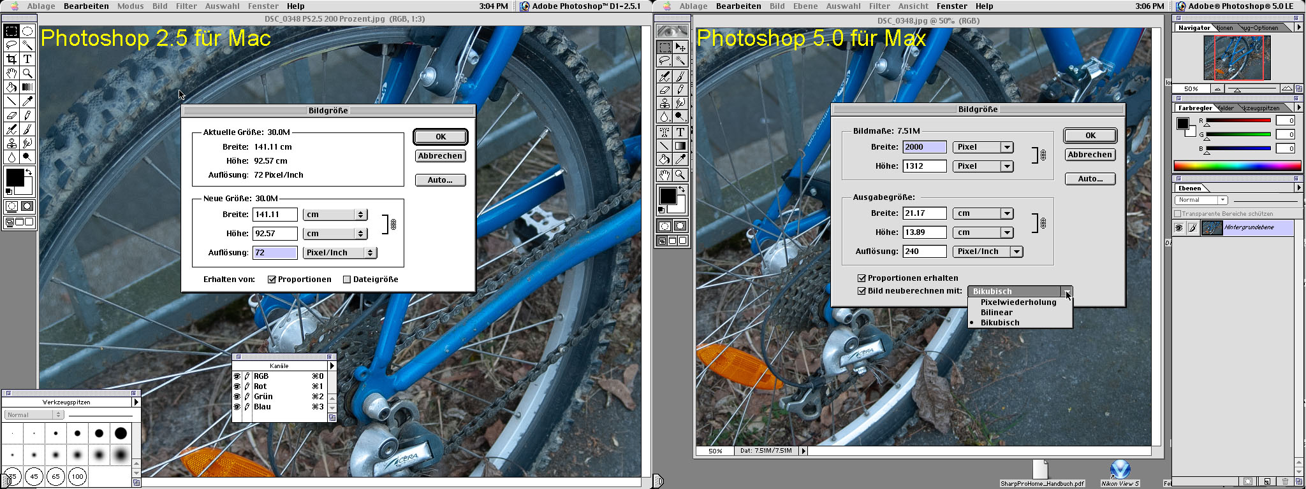Click Abbrechen in Photoshop 2.5 dialog

pos(440,156)
